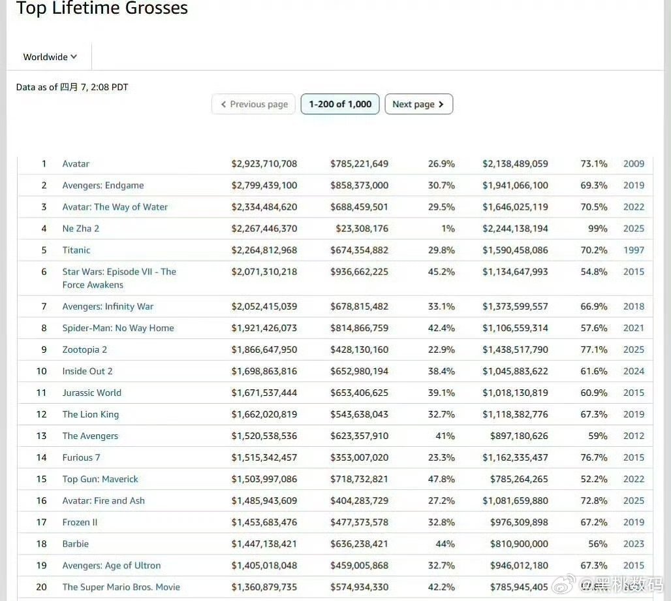This screenshot has width=671, height=601.
Task: Select the 1-200 of 1,000 page range
Action: [340, 105]
